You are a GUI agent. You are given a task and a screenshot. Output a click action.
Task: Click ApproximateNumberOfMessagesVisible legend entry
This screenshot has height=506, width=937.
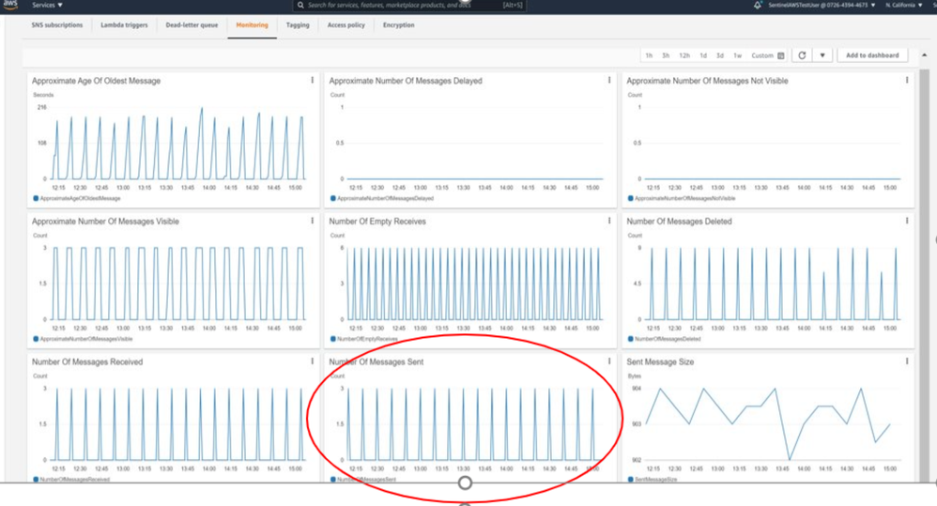click(x=83, y=339)
